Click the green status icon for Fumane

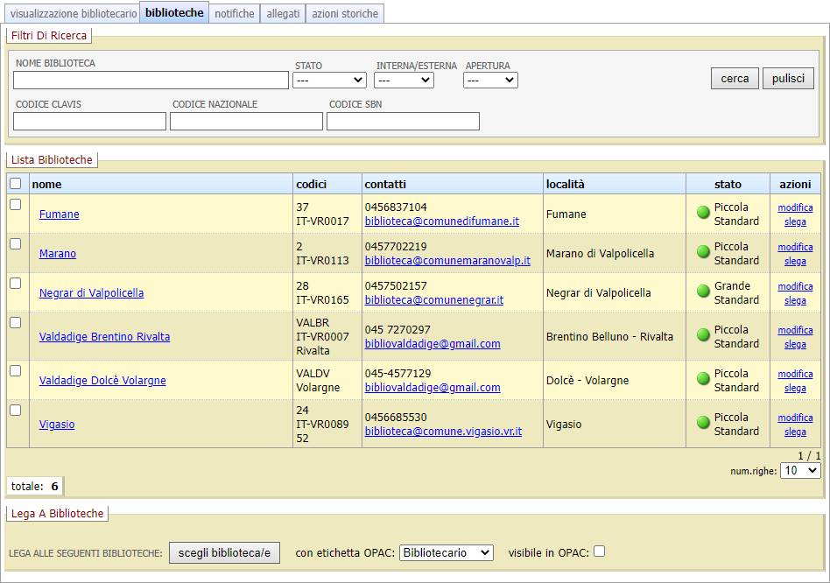703,212
